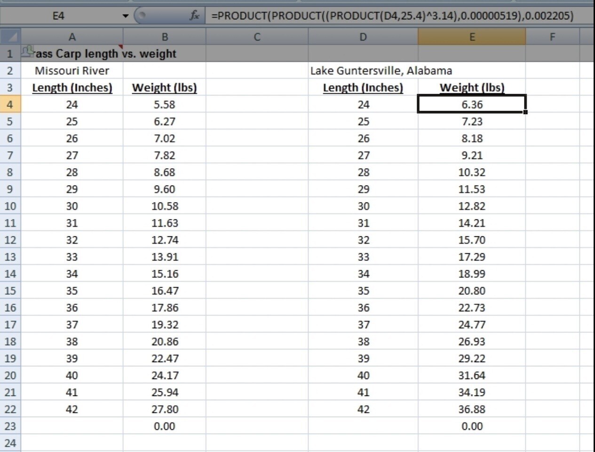Select the cell with value 34.19
Viewport: 595px width, 452px height.
point(472,393)
